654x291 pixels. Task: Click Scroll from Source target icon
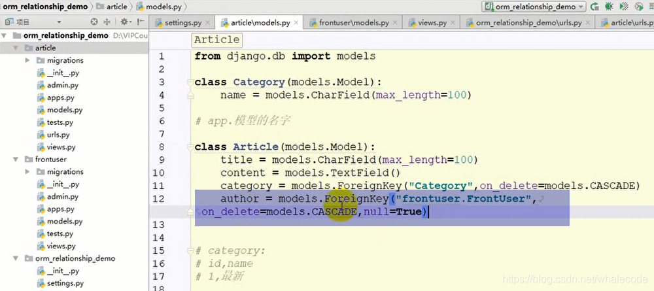point(94,22)
